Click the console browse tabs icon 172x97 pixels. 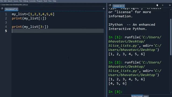click(x=110, y=5)
